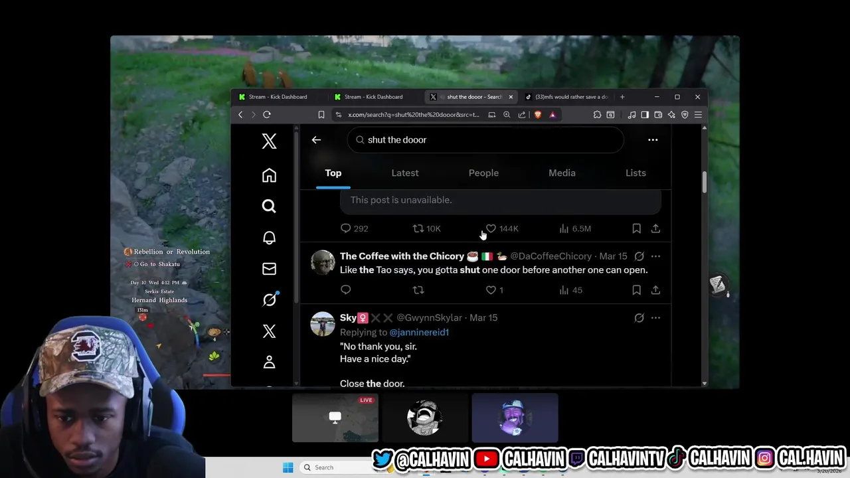Open @GwynnSkylar handle link
This screenshot has width=850, height=478.
click(x=429, y=318)
